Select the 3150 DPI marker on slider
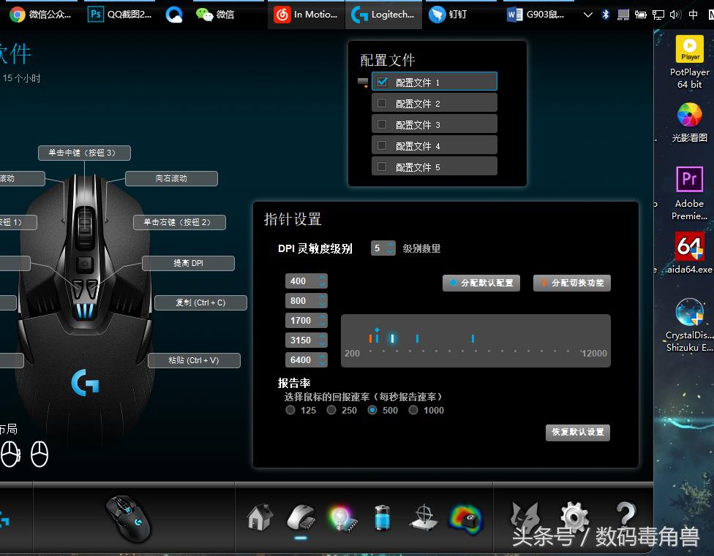Image resolution: width=714 pixels, height=556 pixels. pyautogui.click(x=417, y=338)
